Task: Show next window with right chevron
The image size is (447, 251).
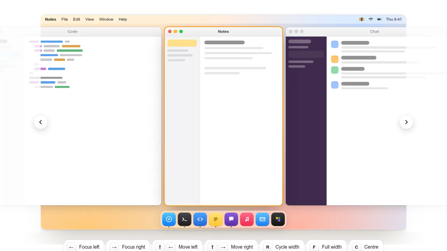Action: [x=406, y=122]
